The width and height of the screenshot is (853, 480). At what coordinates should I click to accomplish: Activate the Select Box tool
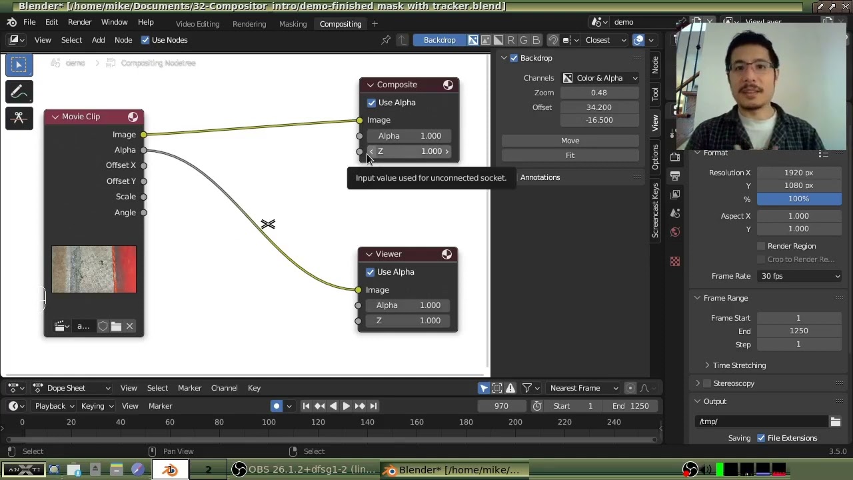(x=19, y=65)
